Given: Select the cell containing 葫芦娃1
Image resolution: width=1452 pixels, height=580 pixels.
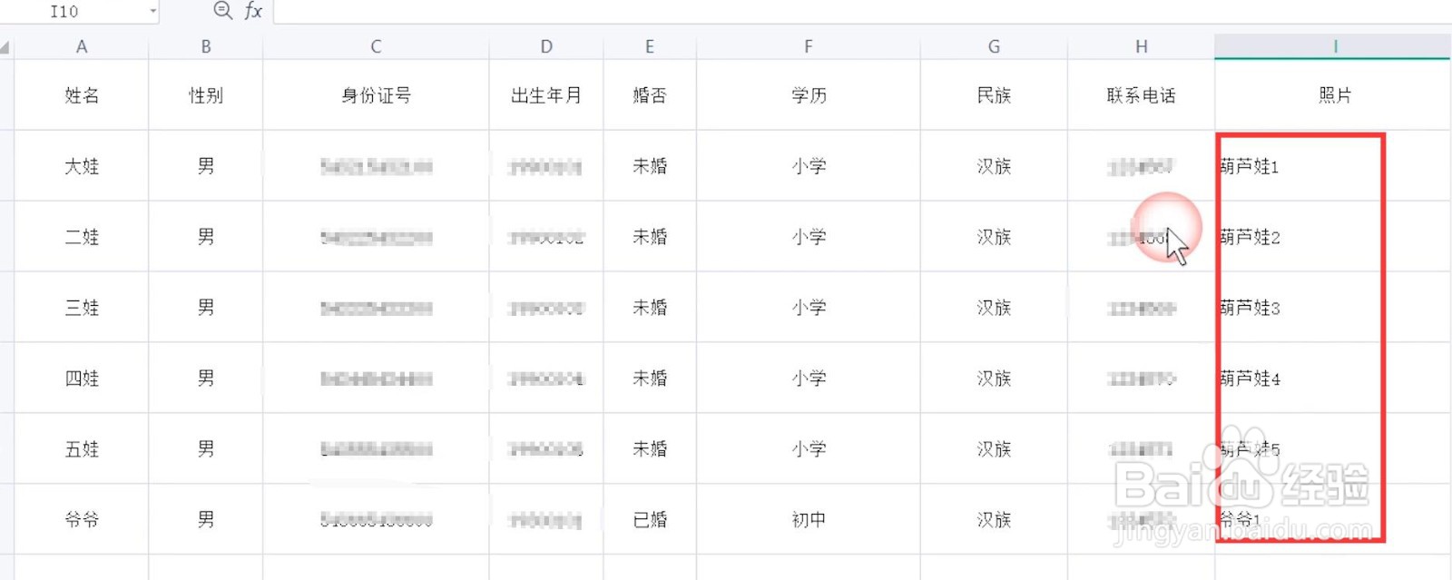Looking at the screenshot, I should point(1332,166).
